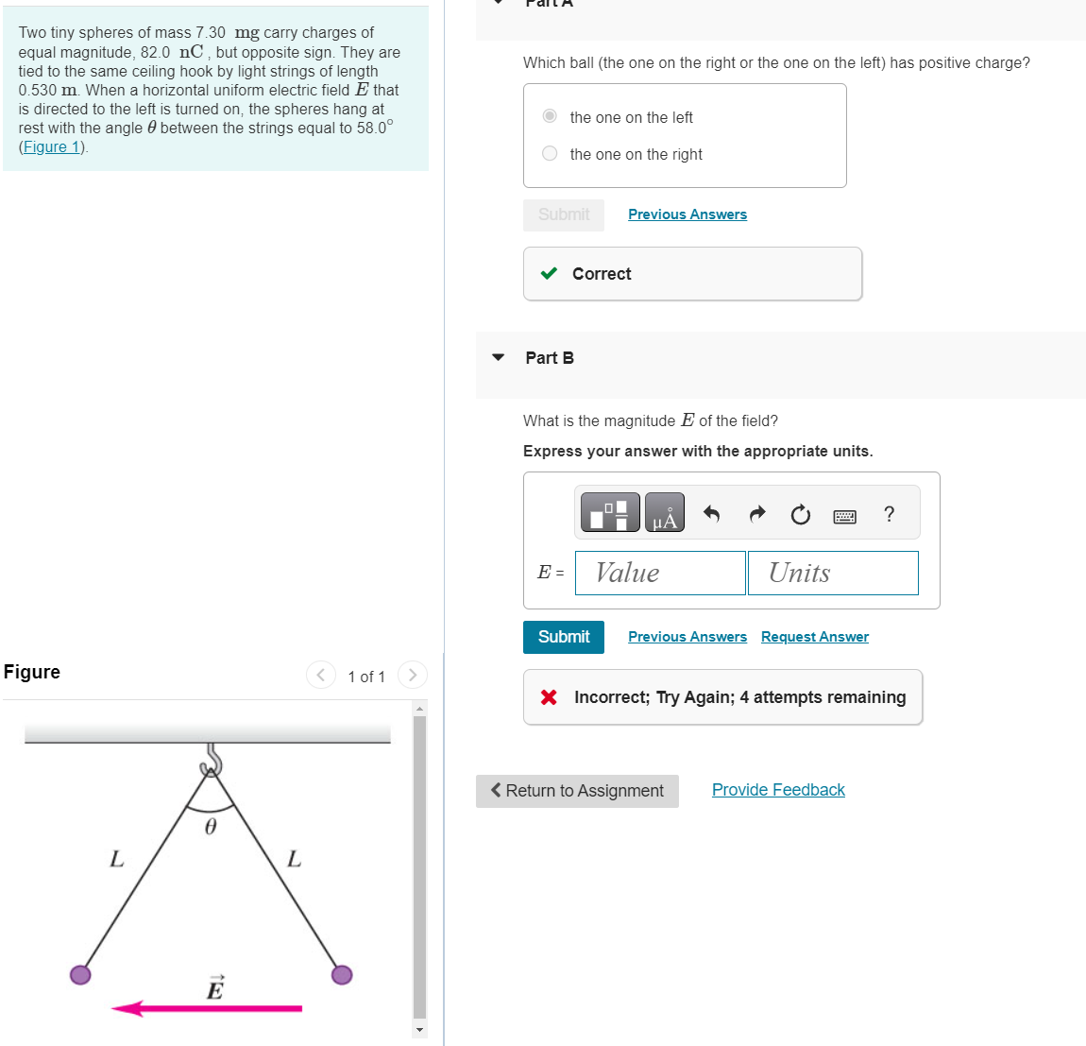Open the symbols µÅ units palette
This screenshot has height=1046, width=1086.
click(664, 513)
